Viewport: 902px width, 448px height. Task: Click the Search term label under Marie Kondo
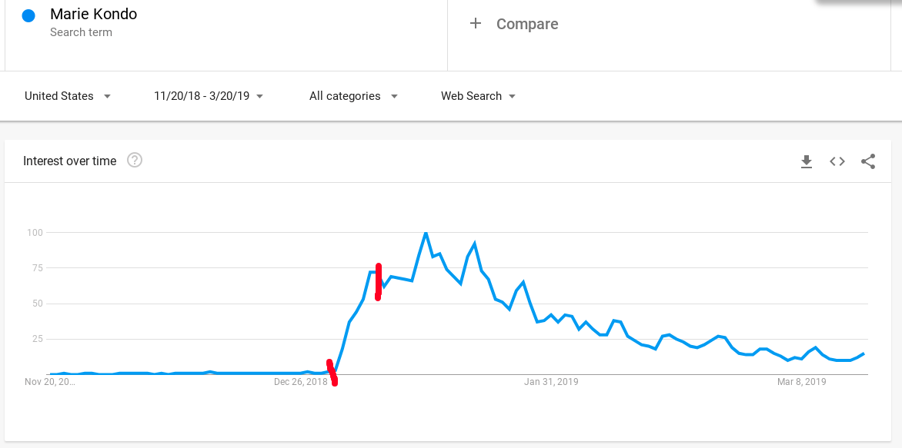point(81,32)
